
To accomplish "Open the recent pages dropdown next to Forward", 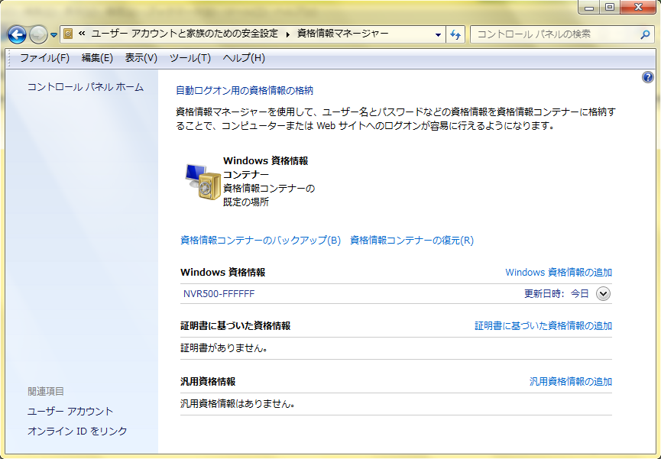I will pos(53,35).
